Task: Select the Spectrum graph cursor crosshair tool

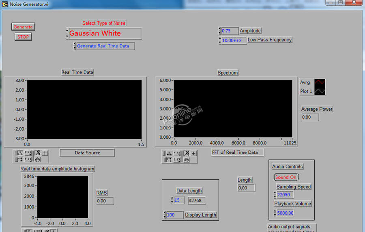Action: pos(194,153)
